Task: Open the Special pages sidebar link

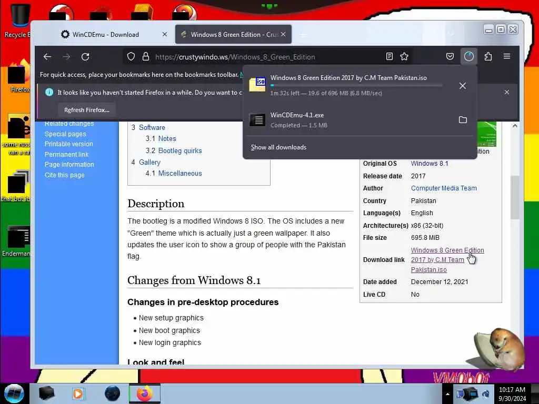Action: [x=65, y=134]
